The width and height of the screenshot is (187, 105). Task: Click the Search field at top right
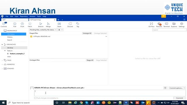point(169,30)
